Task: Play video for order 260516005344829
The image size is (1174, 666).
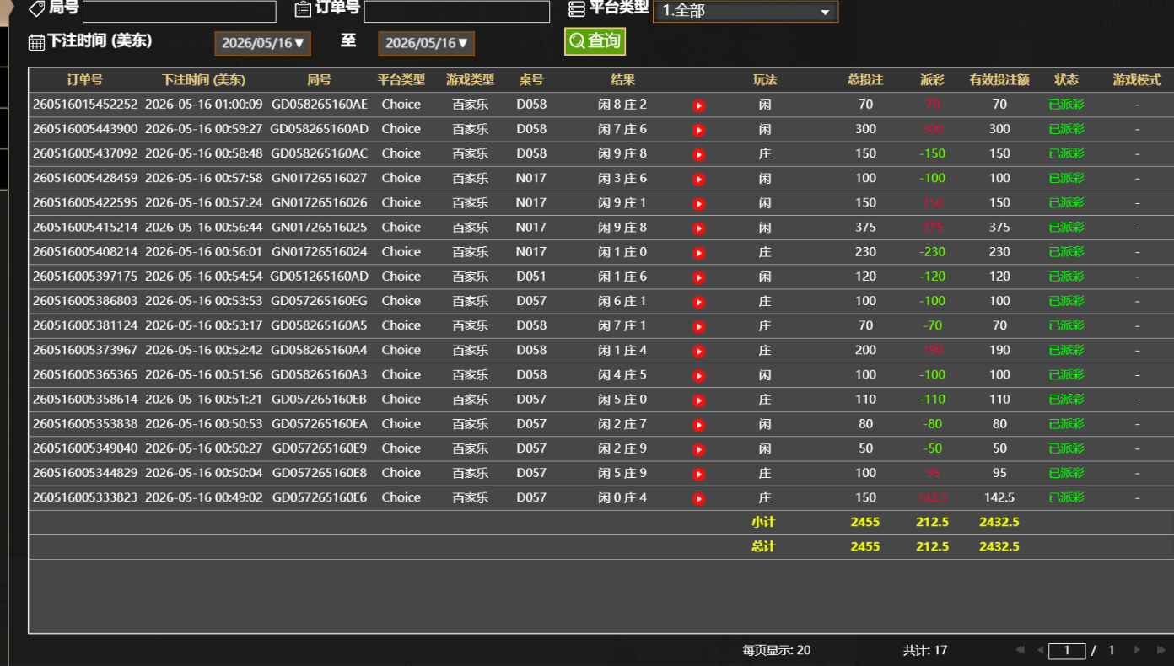Action: pyautogui.click(x=698, y=473)
